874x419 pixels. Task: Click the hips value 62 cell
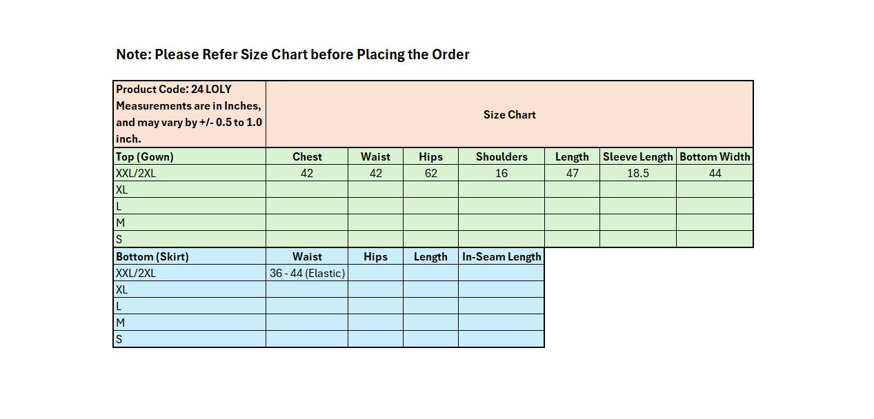click(x=430, y=173)
